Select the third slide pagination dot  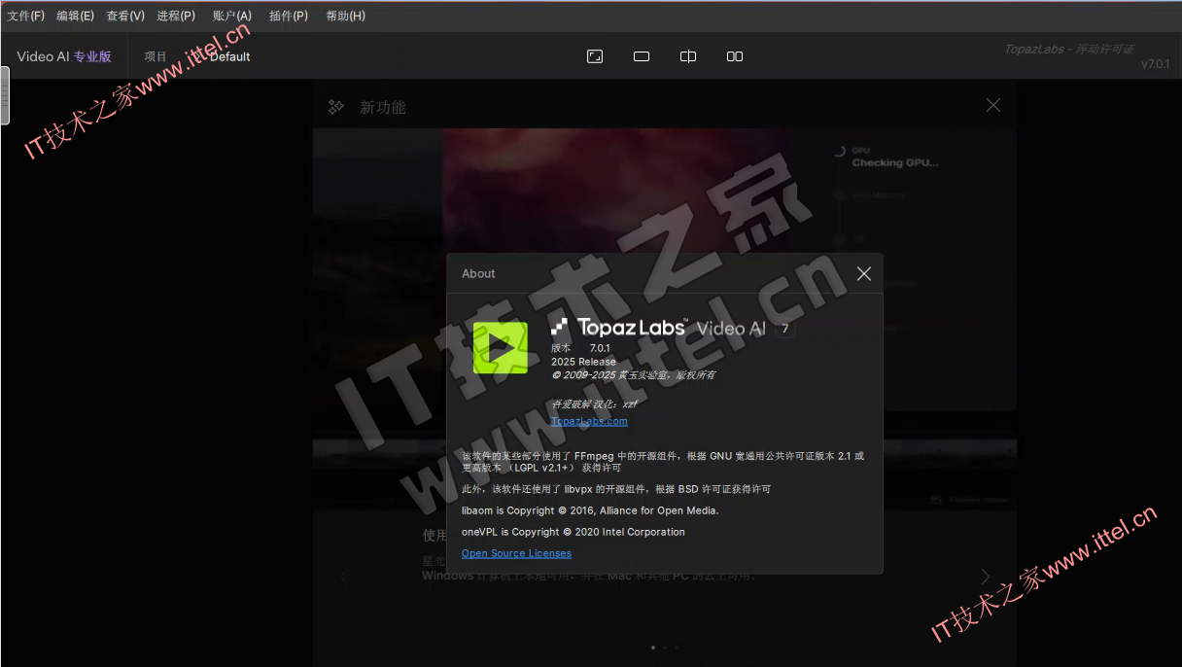click(677, 647)
